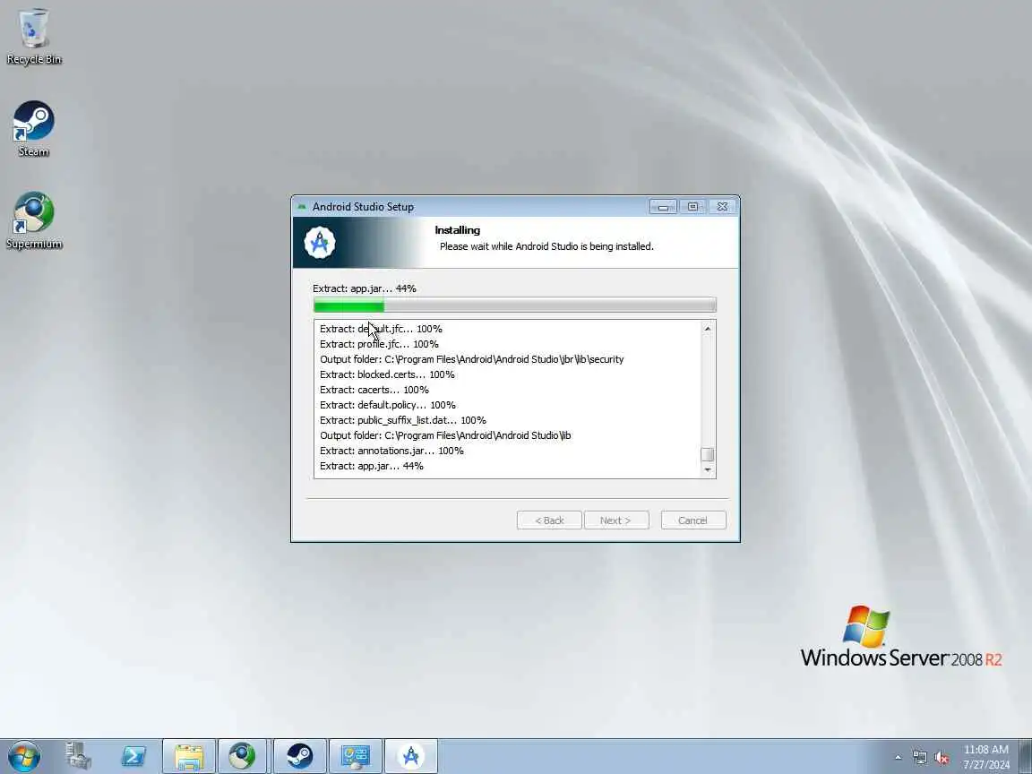Focus Android Studio Setup taskbar icon
Viewport: 1032px width, 774px height.
point(410,756)
